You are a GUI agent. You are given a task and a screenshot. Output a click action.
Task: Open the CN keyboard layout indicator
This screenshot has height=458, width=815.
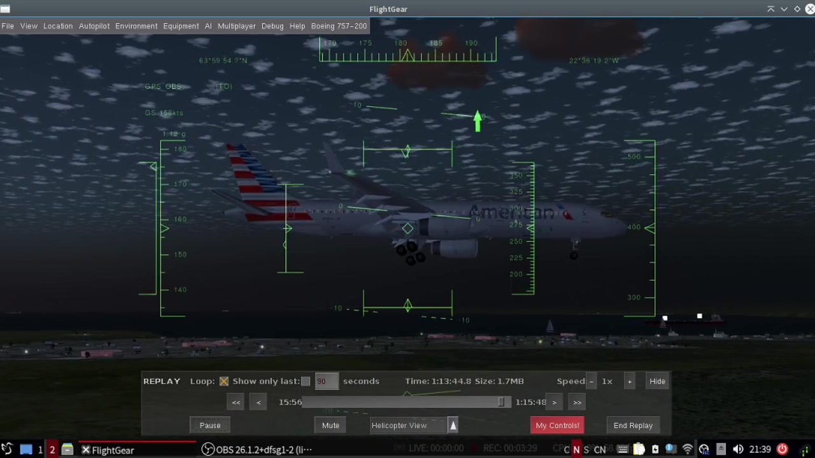(x=599, y=449)
